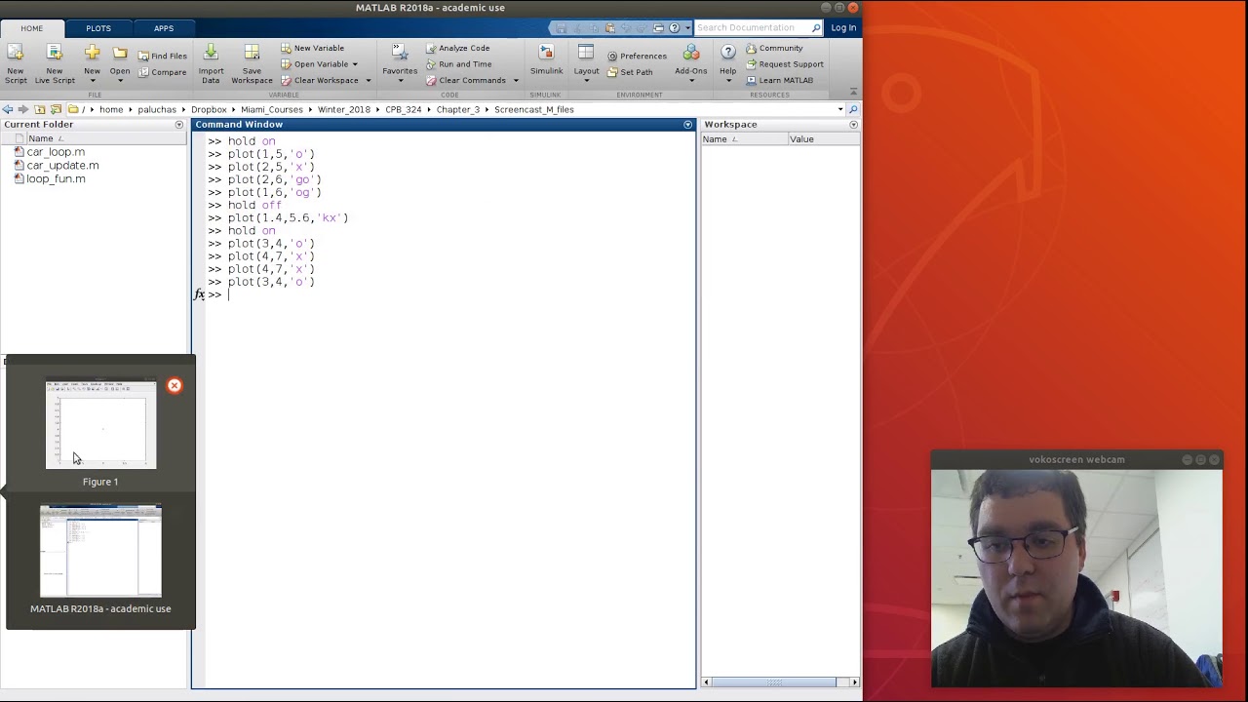The width and height of the screenshot is (1248, 702).
Task: Switch to the APPS tab
Action: [x=164, y=28]
